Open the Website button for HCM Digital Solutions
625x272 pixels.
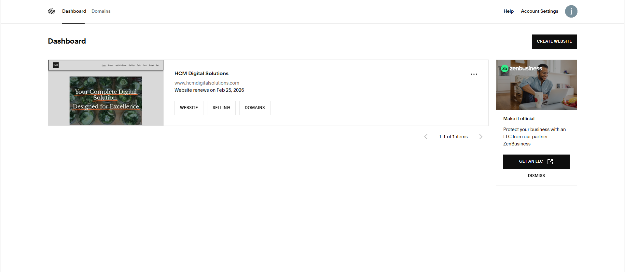tap(189, 108)
